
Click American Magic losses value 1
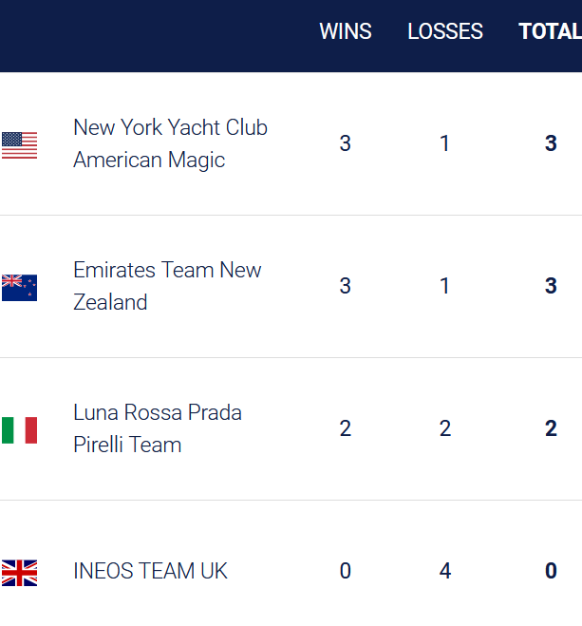pos(445,143)
